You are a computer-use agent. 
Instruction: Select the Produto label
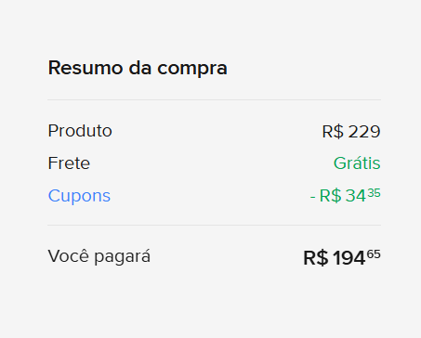[x=80, y=131]
